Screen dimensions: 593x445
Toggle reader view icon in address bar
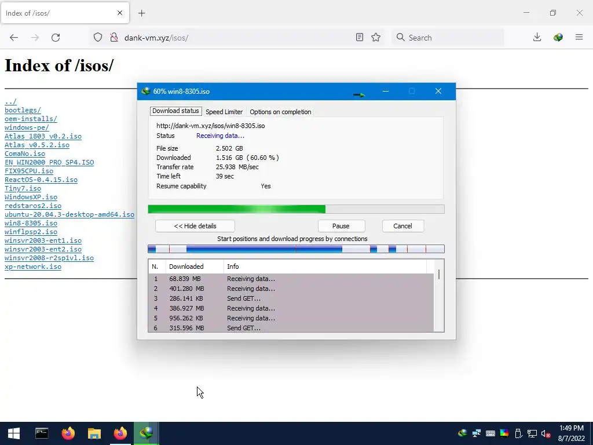(x=359, y=37)
